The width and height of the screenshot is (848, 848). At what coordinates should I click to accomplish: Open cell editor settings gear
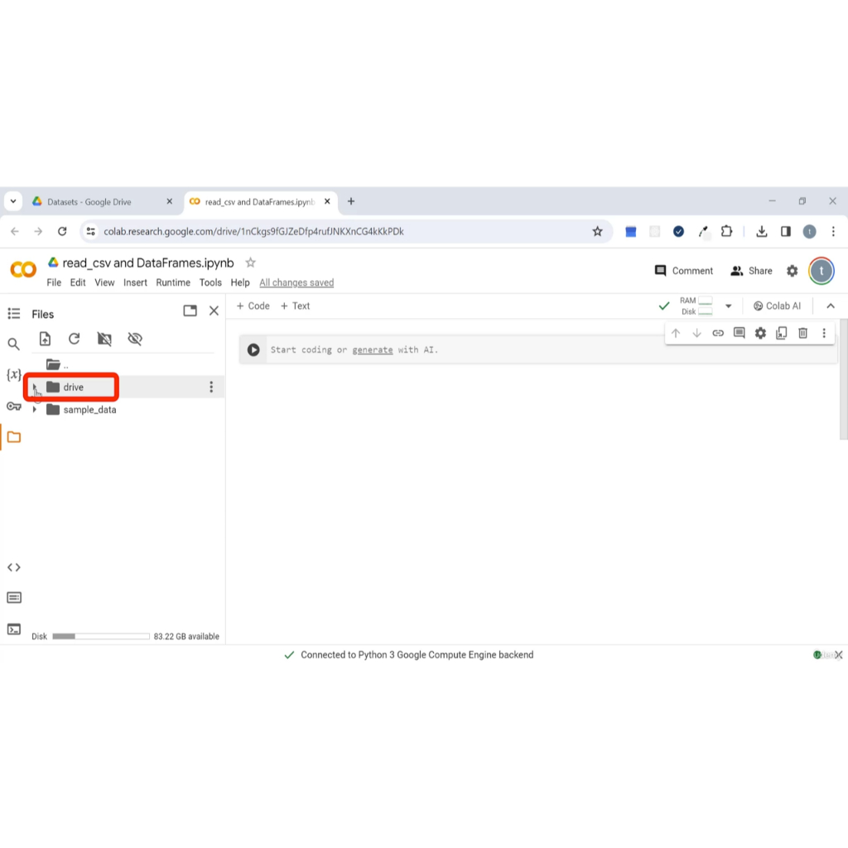point(760,333)
